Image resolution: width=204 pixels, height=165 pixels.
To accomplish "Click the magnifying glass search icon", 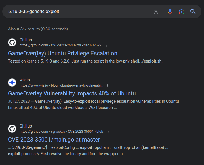I will point(193,12).
